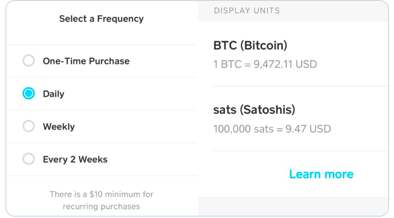The image size is (394, 218).
Task: Choose sats (Satoshis) as display unit
Action: [254, 109]
